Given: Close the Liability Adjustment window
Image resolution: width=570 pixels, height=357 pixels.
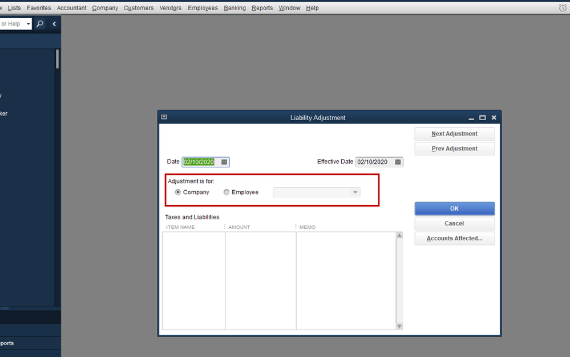Looking at the screenshot, I should (494, 117).
